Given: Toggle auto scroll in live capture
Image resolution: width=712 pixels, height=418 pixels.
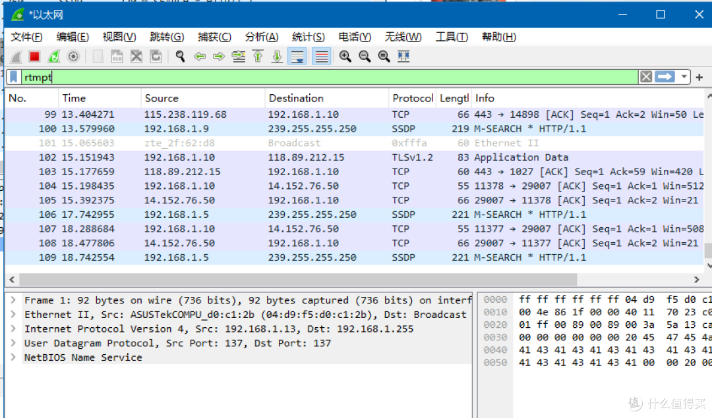Looking at the screenshot, I should coord(297,57).
